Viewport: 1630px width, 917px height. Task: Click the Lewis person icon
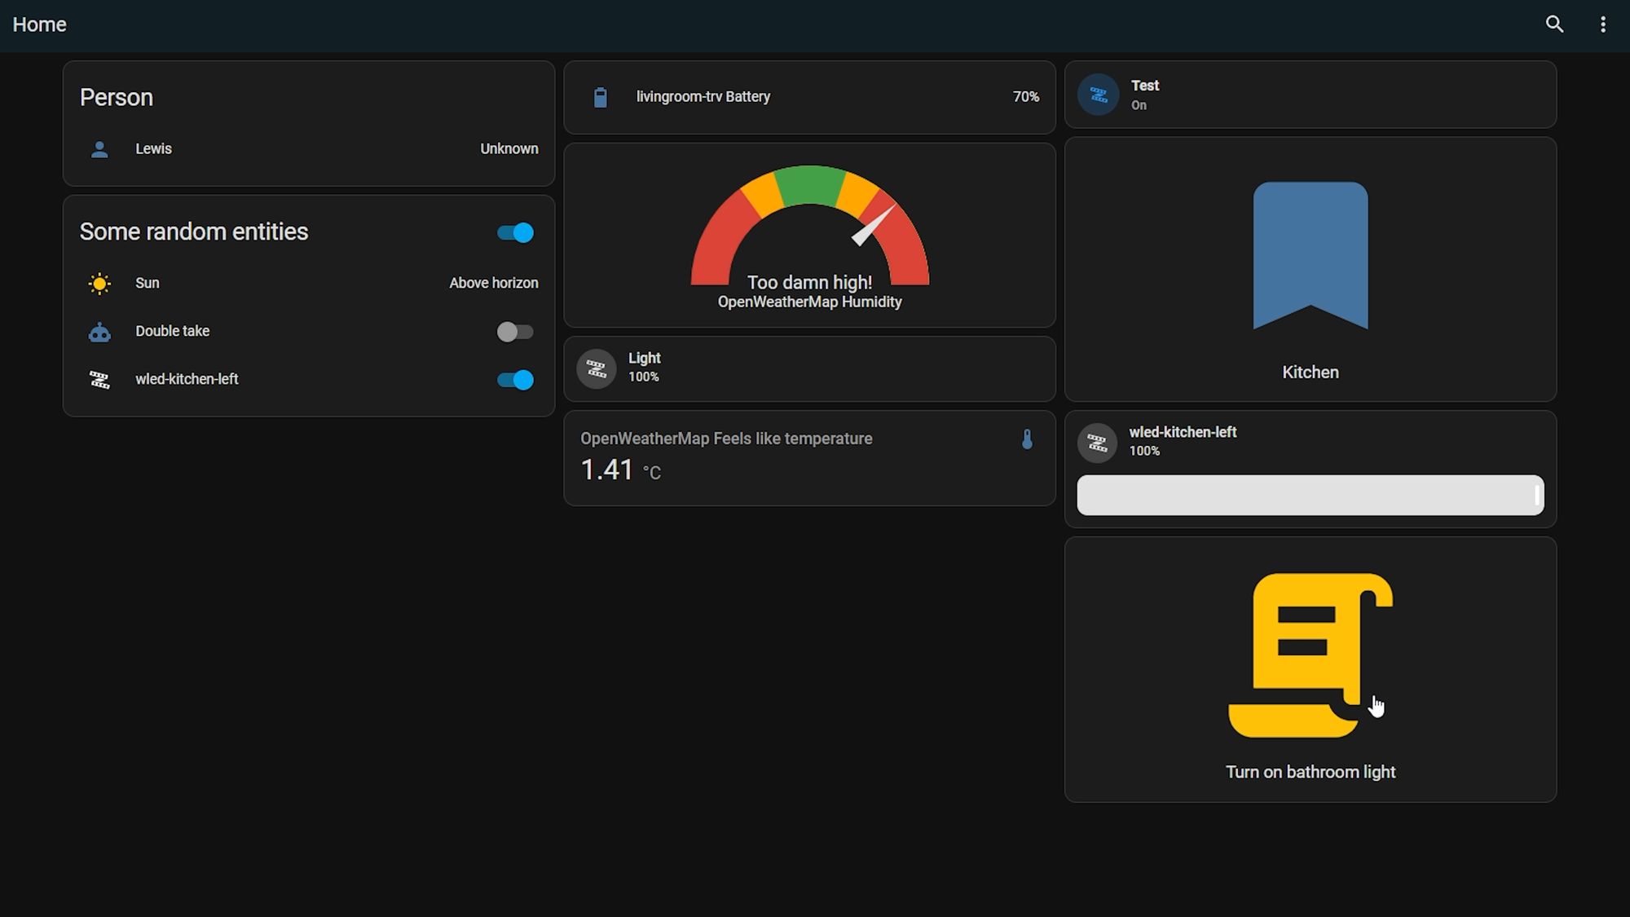tap(99, 149)
